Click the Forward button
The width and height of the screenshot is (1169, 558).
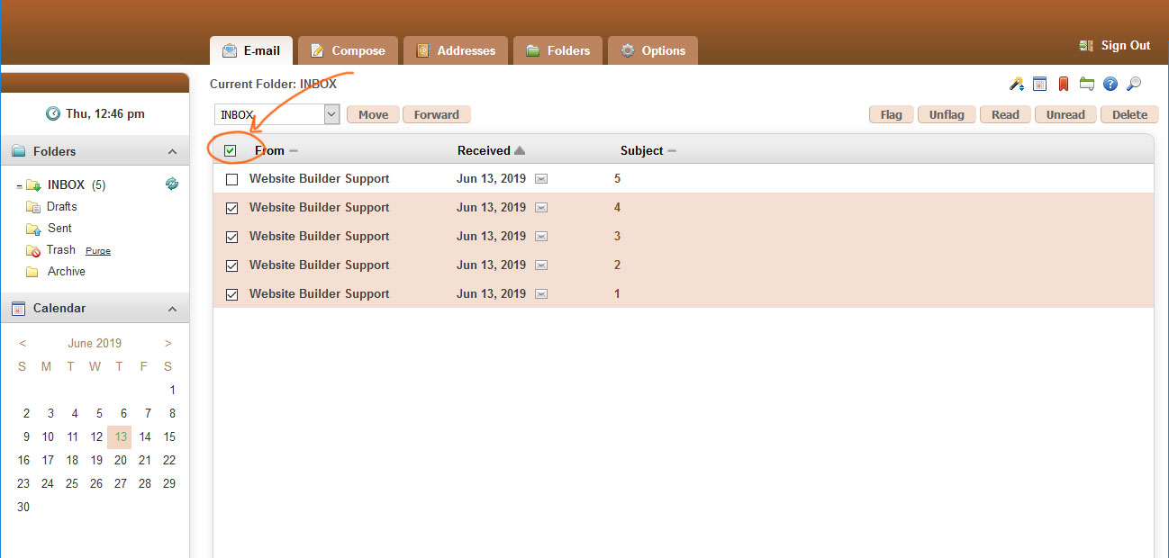pos(437,114)
